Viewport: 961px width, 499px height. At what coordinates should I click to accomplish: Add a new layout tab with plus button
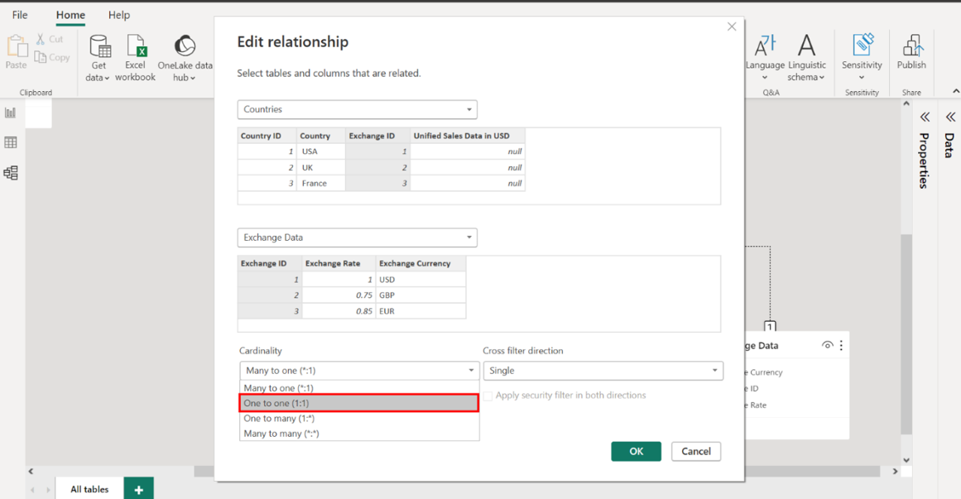pos(138,489)
